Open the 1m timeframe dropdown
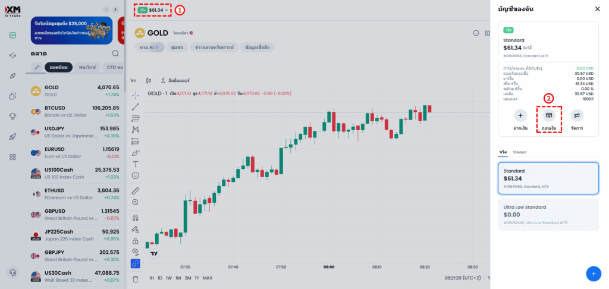Viewport: 609px width, 289px height. pos(133,80)
